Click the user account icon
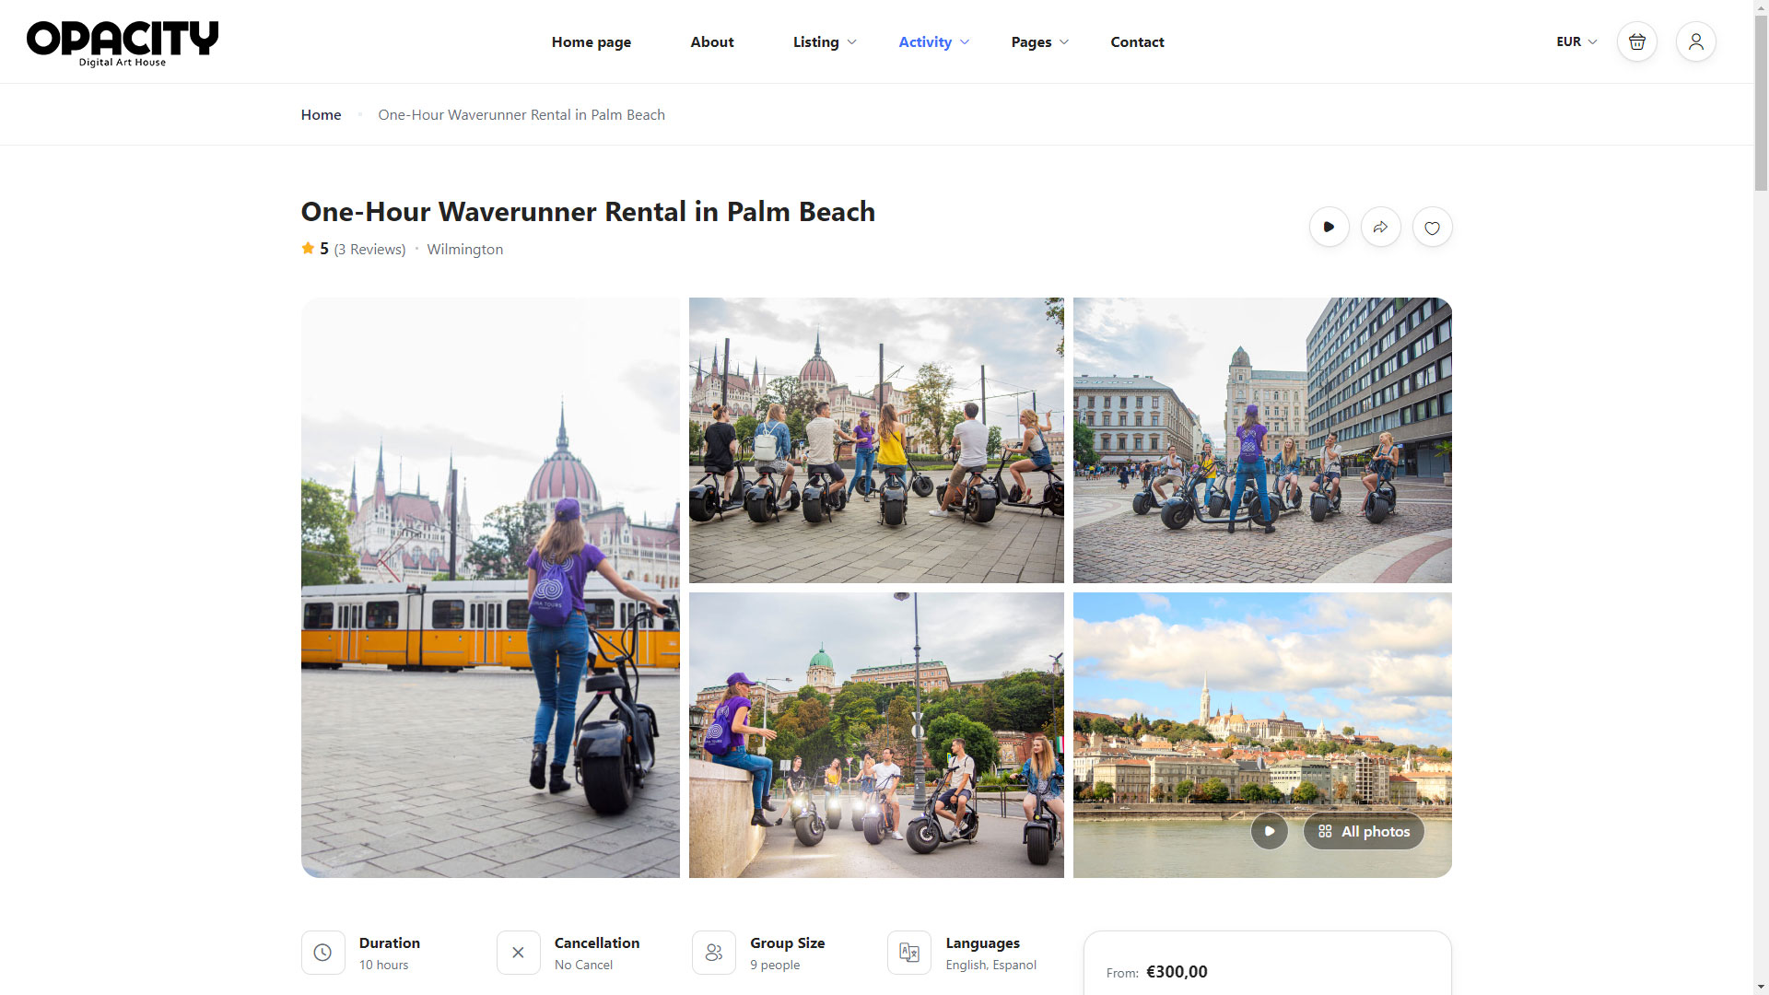Screen dimensions: 1769x995 point(1695,42)
